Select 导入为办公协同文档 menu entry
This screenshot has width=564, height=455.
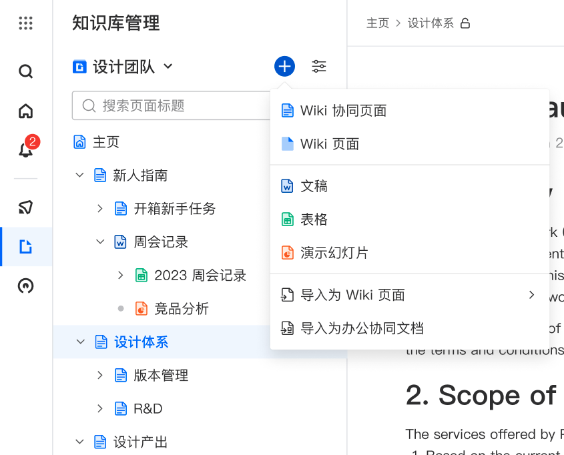[410, 328]
